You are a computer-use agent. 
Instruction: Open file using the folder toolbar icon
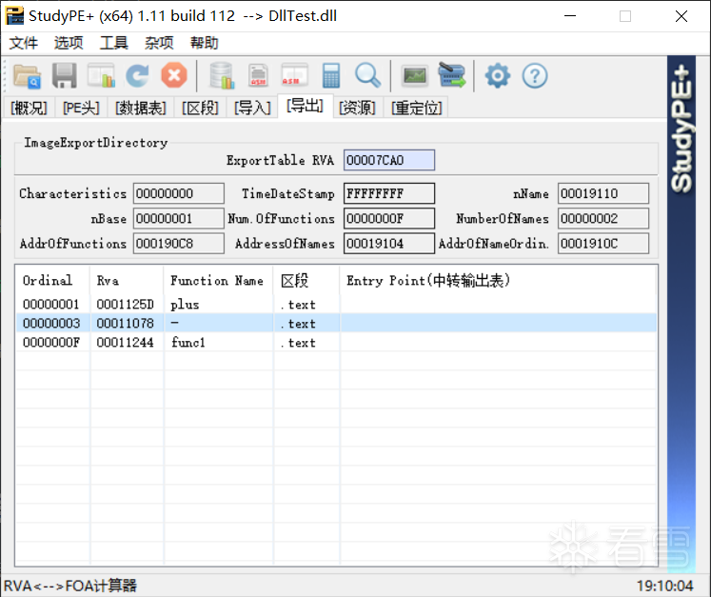(x=27, y=76)
